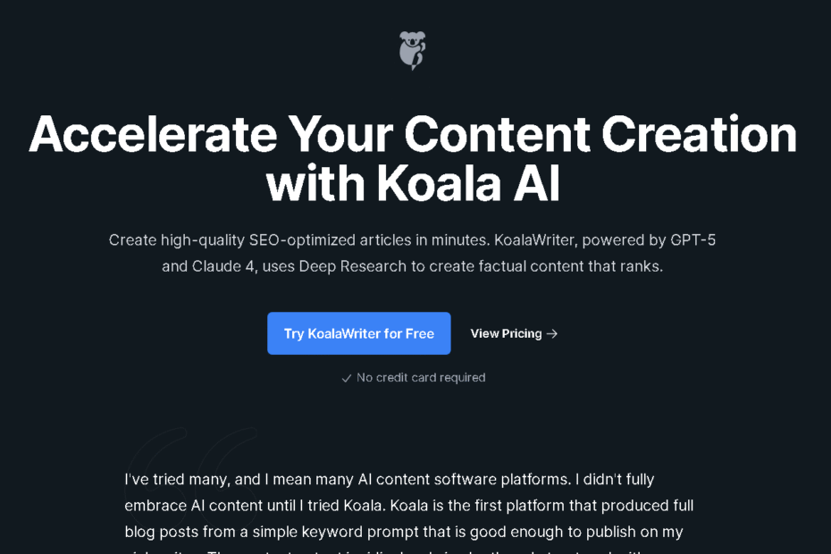831x554 pixels.
Task: Click the blue call-to-action button
Action: [x=358, y=333]
